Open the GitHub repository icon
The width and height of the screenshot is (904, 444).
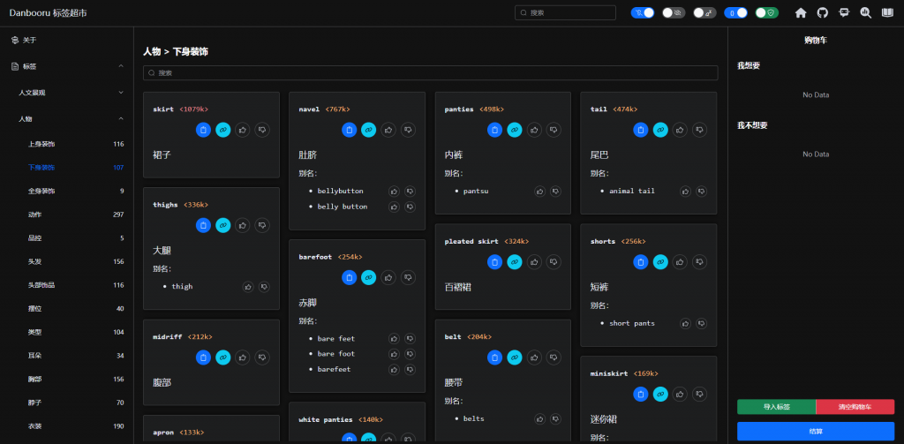(823, 12)
